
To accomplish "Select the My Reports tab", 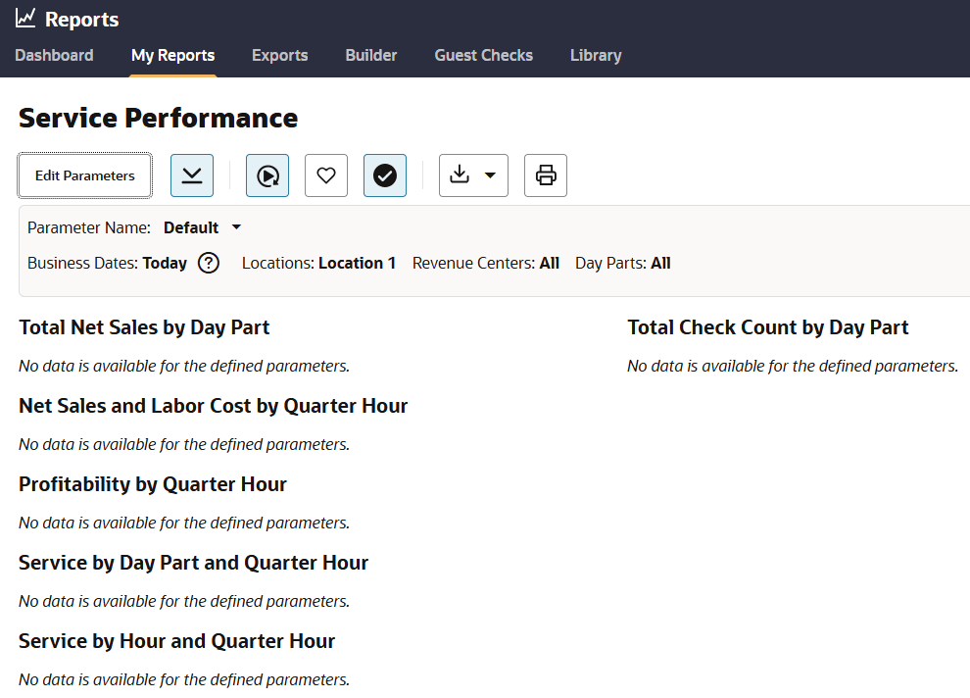I will [x=172, y=55].
